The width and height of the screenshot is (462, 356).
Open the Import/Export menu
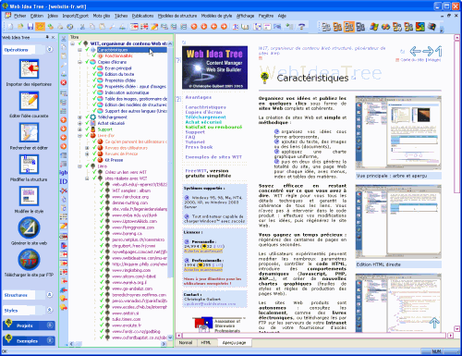[x=76, y=16]
